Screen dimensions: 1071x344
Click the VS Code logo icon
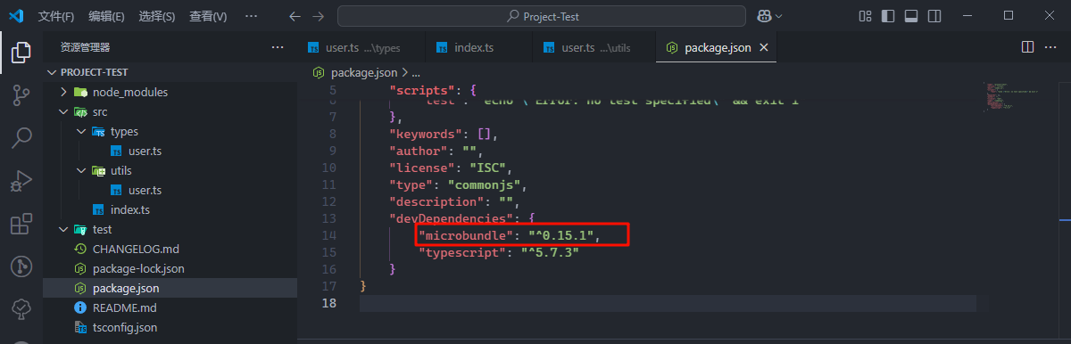point(15,16)
